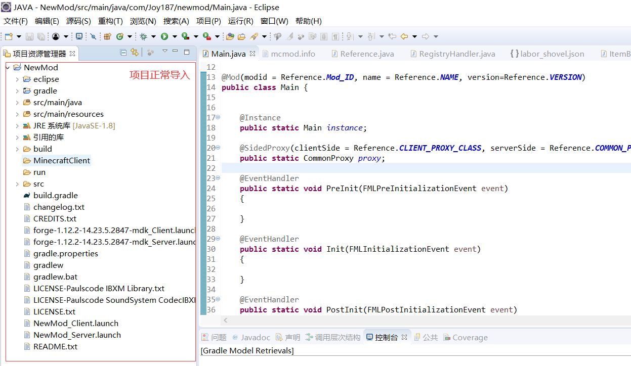
Task: Open the Back history dropdown arrow
Action: pyautogui.click(x=414, y=36)
